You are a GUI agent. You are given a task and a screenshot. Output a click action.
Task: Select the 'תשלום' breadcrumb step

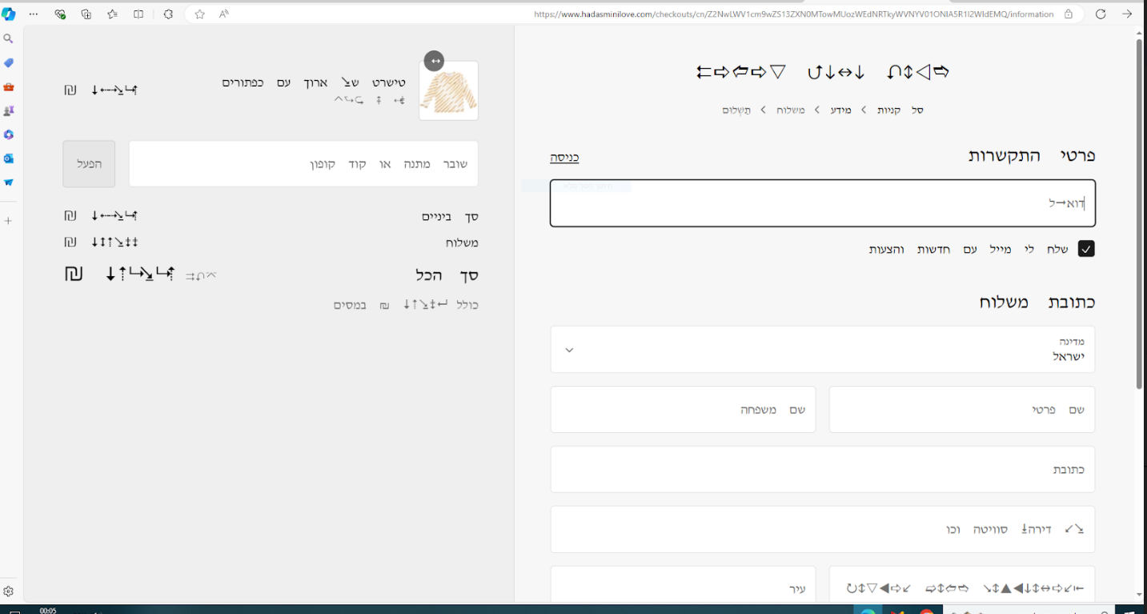click(736, 110)
